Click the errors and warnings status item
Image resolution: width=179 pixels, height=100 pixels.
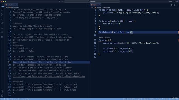6,99
